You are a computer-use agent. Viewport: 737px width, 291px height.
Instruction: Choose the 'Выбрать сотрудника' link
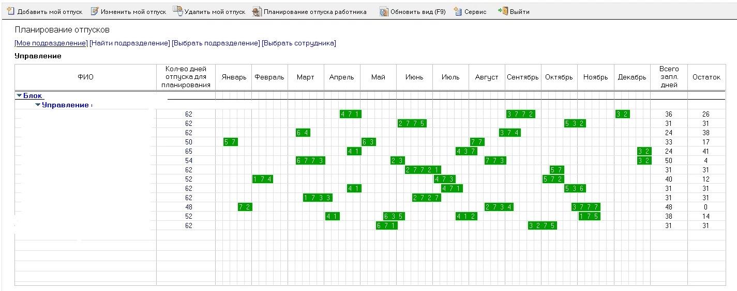pos(299,43)
